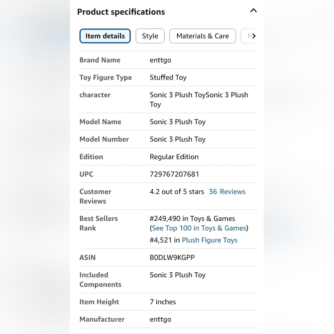Click the Regular Edition value
Screen dimensions: 334x334
click(x=174, y=157)
